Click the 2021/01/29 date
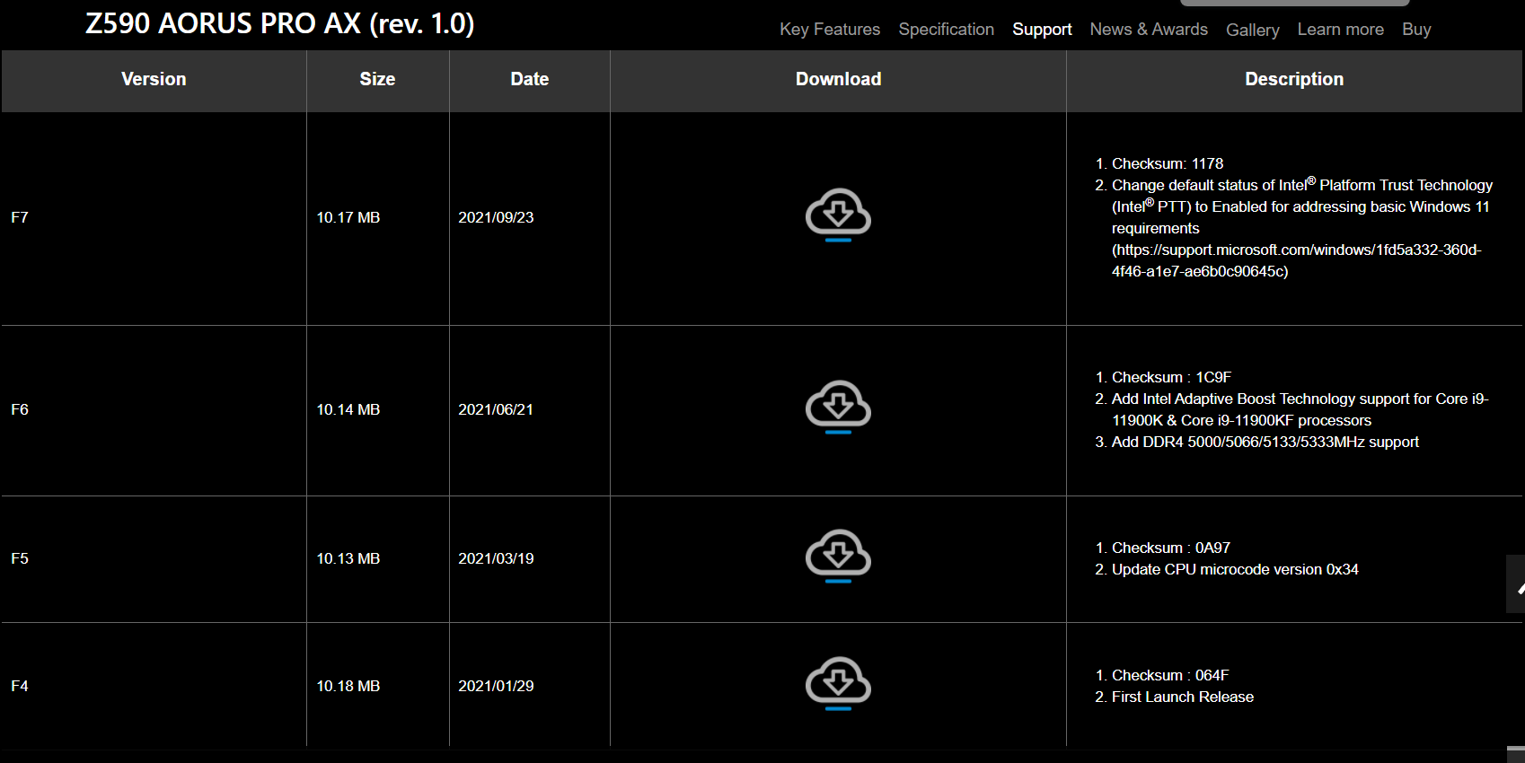 pos(496,686)
